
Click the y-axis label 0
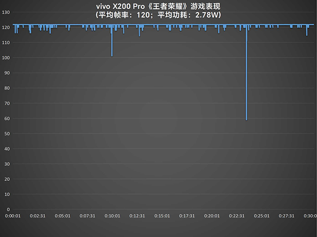coord(8,210)
